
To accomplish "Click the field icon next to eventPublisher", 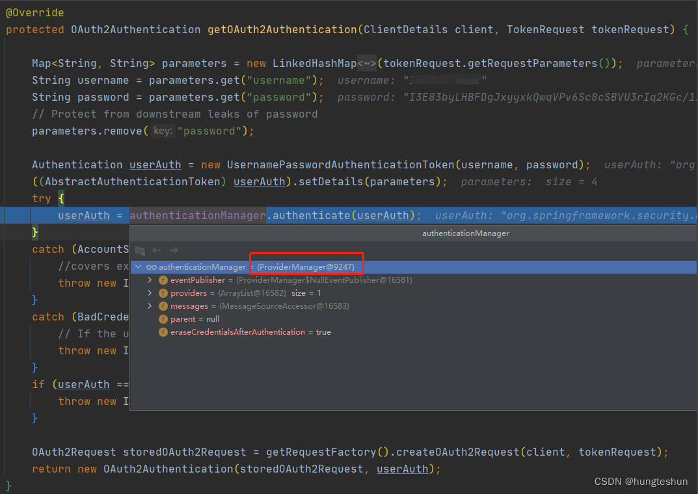I will (x=162, y=279).
